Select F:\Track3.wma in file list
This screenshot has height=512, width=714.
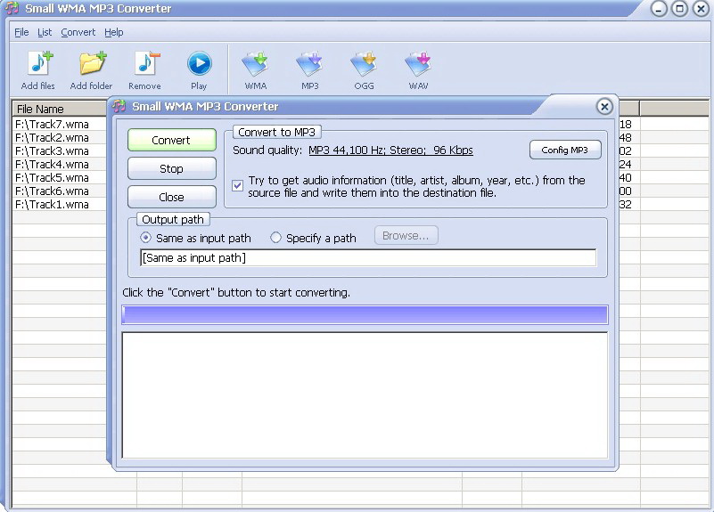coord(52,151)
